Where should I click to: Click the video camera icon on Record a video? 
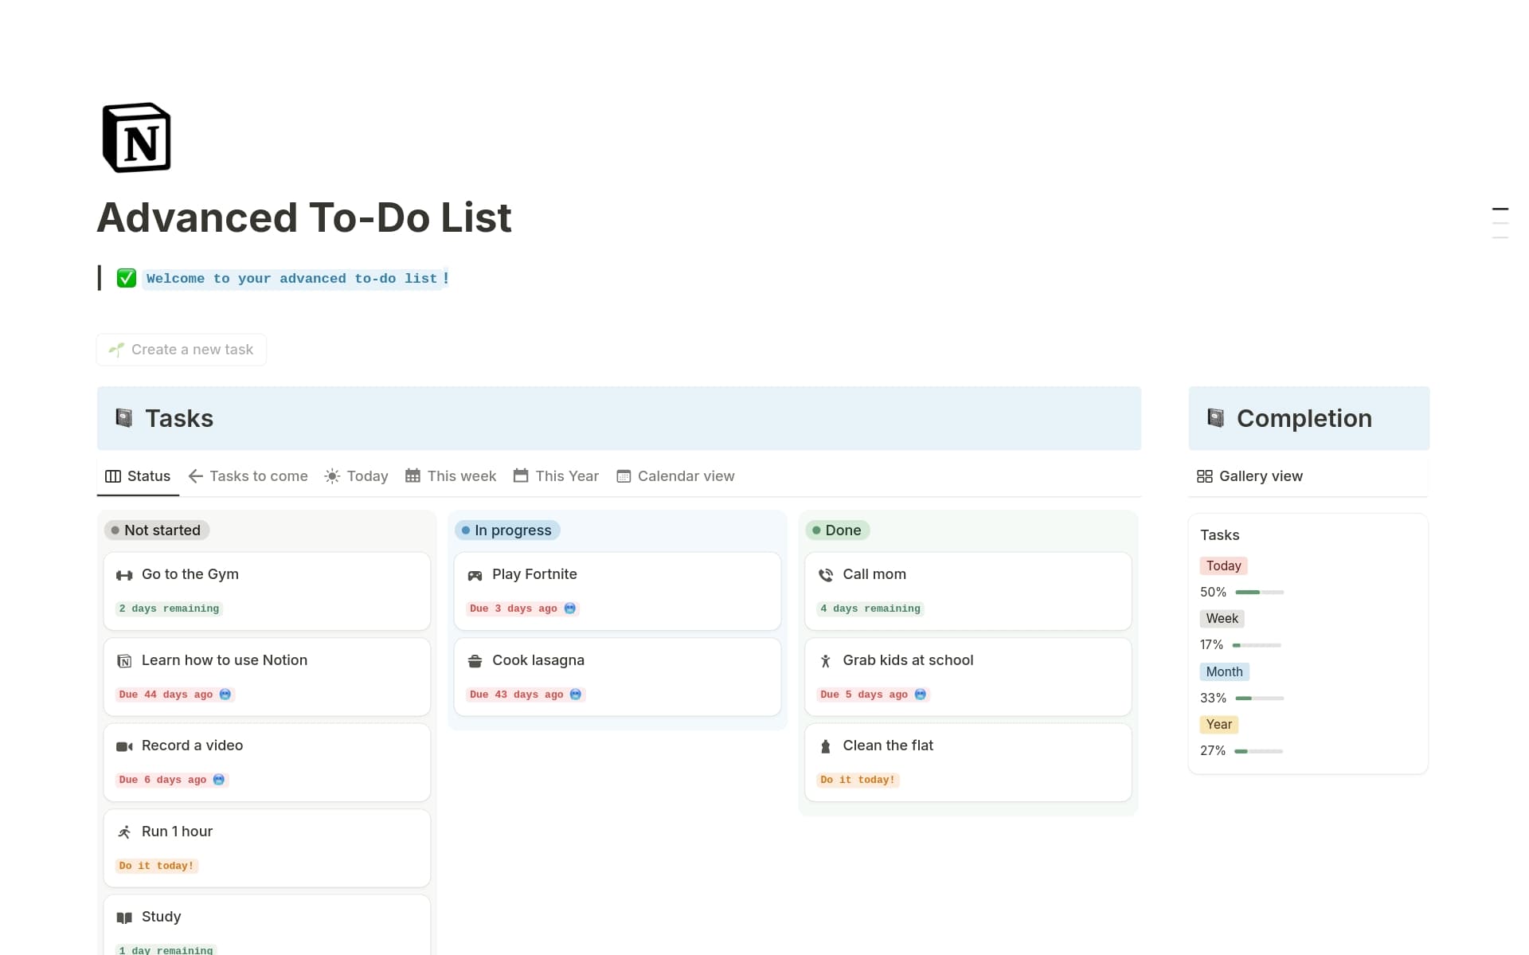(x=124, y=746)
